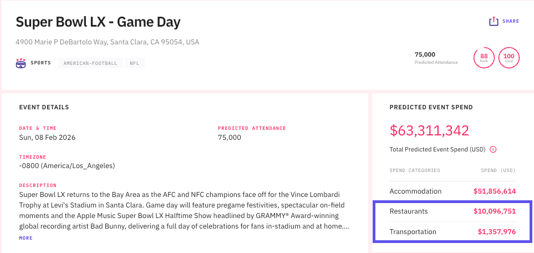534x253 pixels.
Task: Click the America/Los_Angeles timezone value
Action: [67, 165]
